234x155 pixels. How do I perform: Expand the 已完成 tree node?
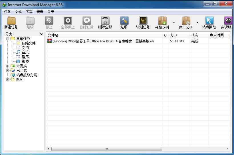click(7, 70)
